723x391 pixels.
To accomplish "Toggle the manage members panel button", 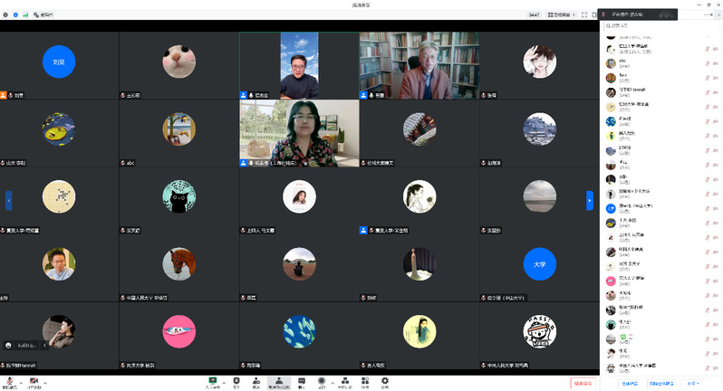I will point(279,382).
